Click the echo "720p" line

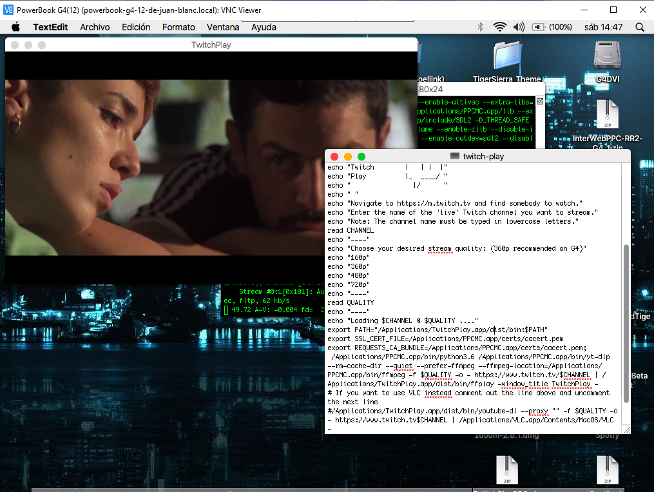(349, 284)
